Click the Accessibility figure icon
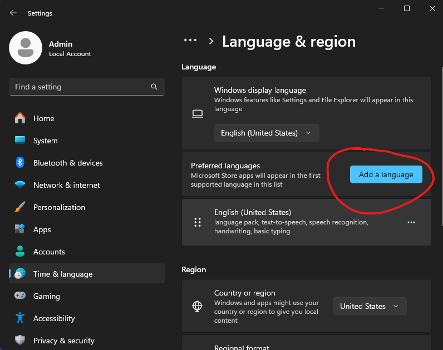Screen dimensions: 443x350 click(20, 318)
